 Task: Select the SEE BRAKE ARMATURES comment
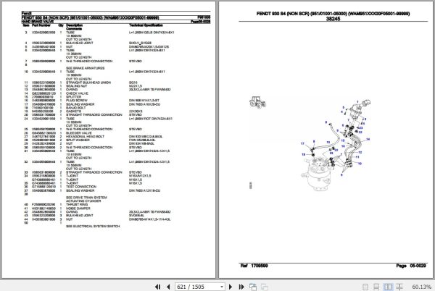coord(85,68)
